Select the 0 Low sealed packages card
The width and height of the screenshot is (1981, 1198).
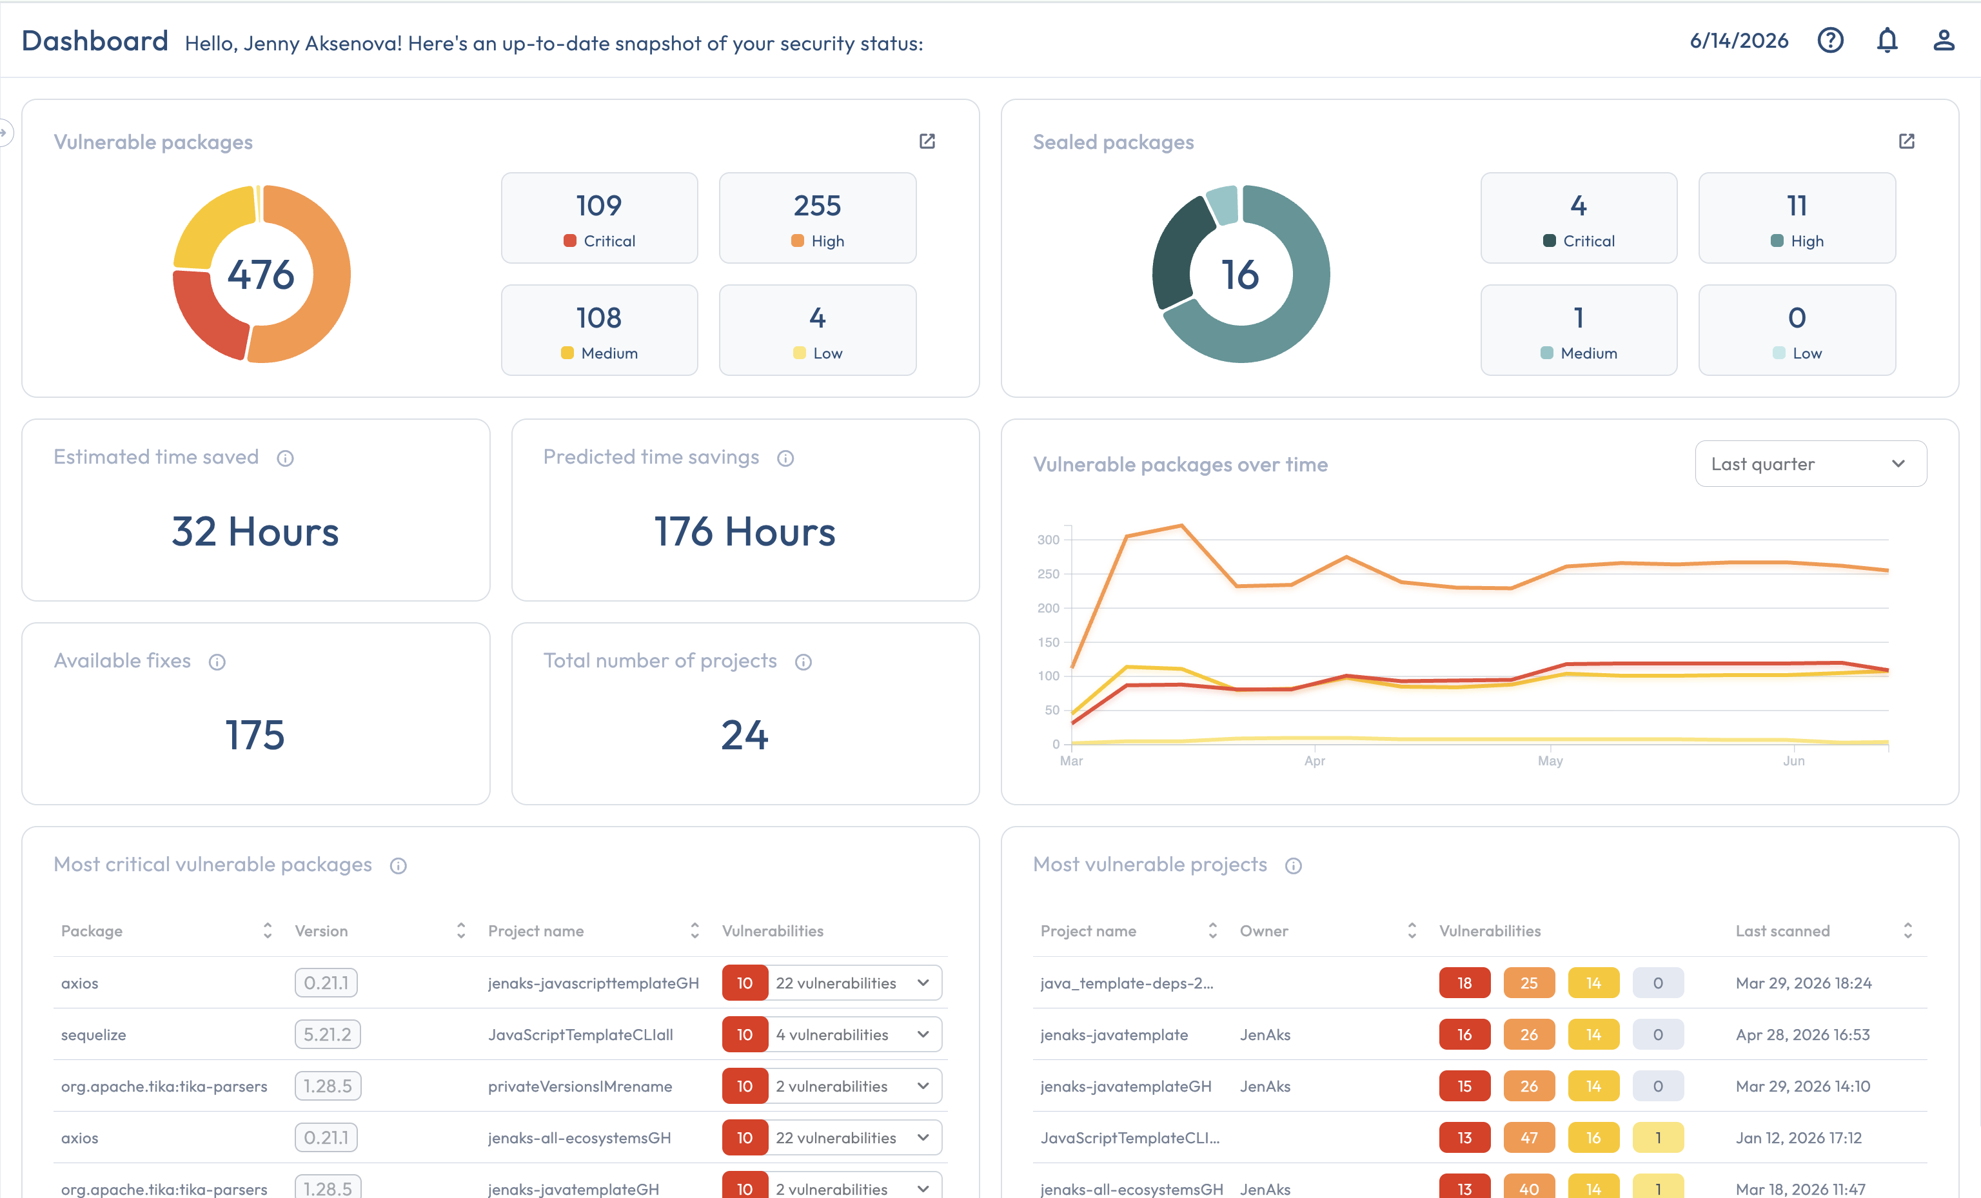[x=1797, y=329]
